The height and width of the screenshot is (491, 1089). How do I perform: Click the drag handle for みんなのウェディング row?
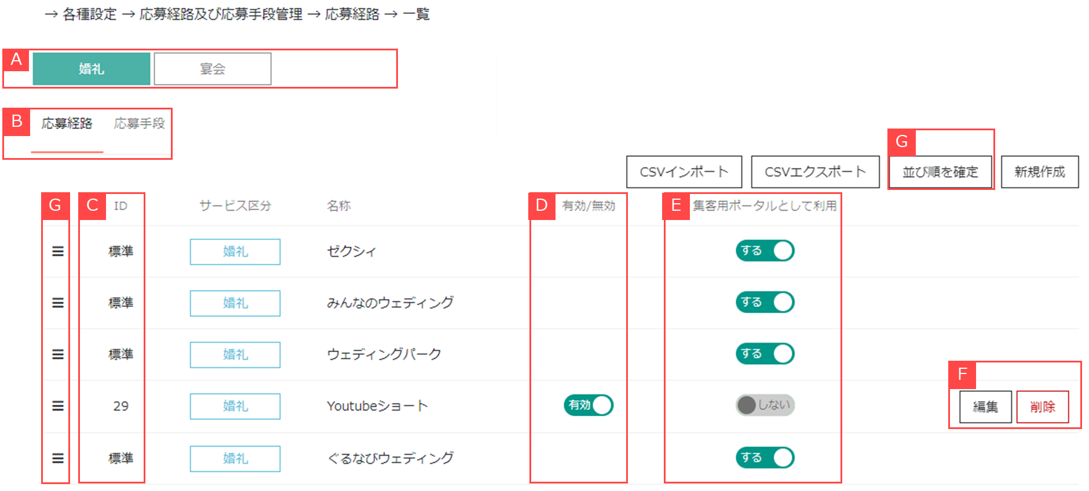pyautogui.click(x=58, y=303)
